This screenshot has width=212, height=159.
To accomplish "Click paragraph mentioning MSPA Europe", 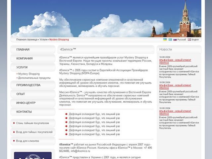I will (x=104, y=72).
